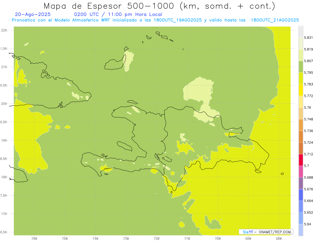Click the latitude axis label 20N
313x242 pixels.
(x=4, y=104)
